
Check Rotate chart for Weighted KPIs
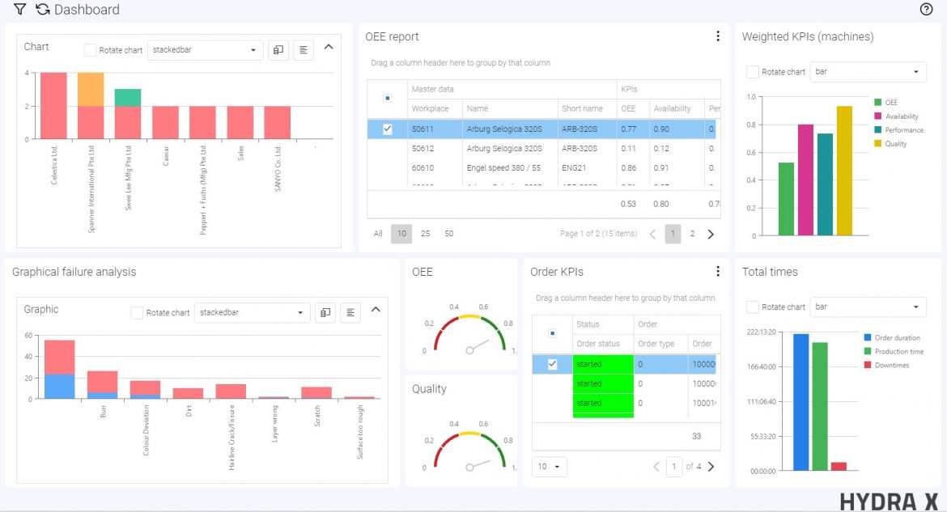(752, 72)
